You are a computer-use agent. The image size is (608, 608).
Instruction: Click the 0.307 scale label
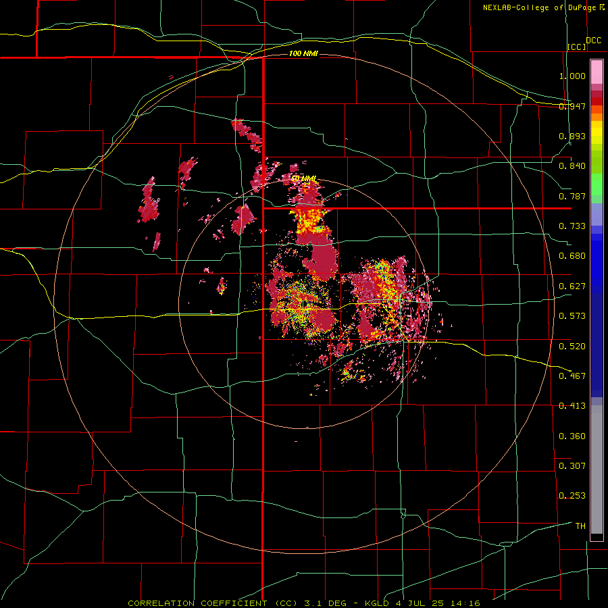click(572, 466)
